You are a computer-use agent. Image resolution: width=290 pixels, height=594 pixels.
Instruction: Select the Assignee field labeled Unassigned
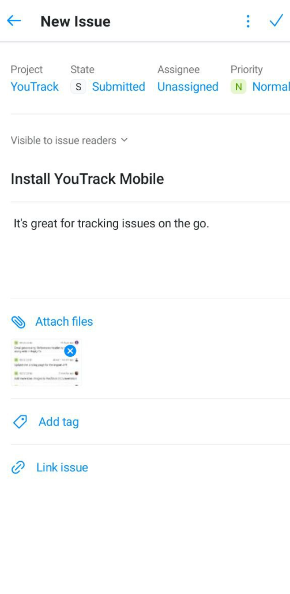(x=188, y=87)
